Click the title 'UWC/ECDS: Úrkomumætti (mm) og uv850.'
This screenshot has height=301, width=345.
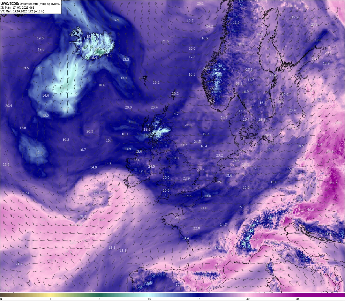click(x=30, y=4)
